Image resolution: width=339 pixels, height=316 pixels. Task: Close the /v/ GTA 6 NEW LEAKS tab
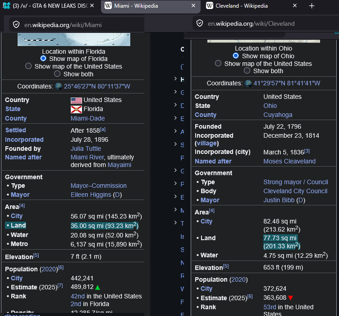pyautogui.click(x=92, y=5)
